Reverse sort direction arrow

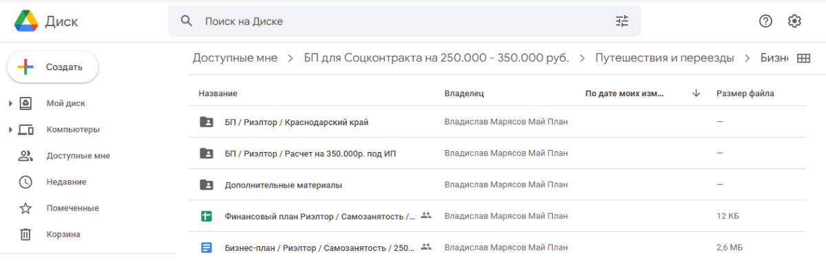pos(696,93)
